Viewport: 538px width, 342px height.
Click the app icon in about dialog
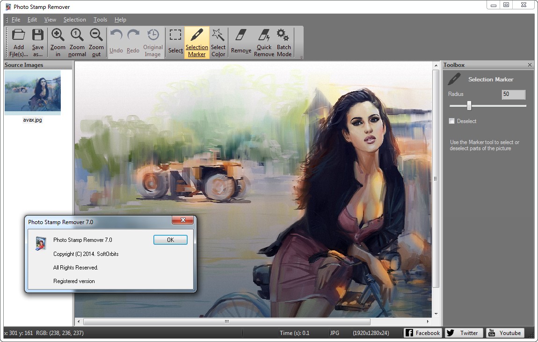(x=41, y=243)
